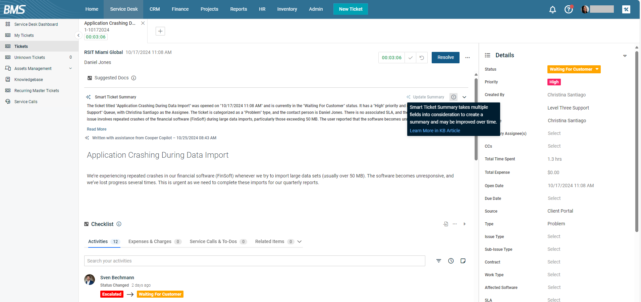Click the Smart Ticket Summary info icon

click(453, 97)
